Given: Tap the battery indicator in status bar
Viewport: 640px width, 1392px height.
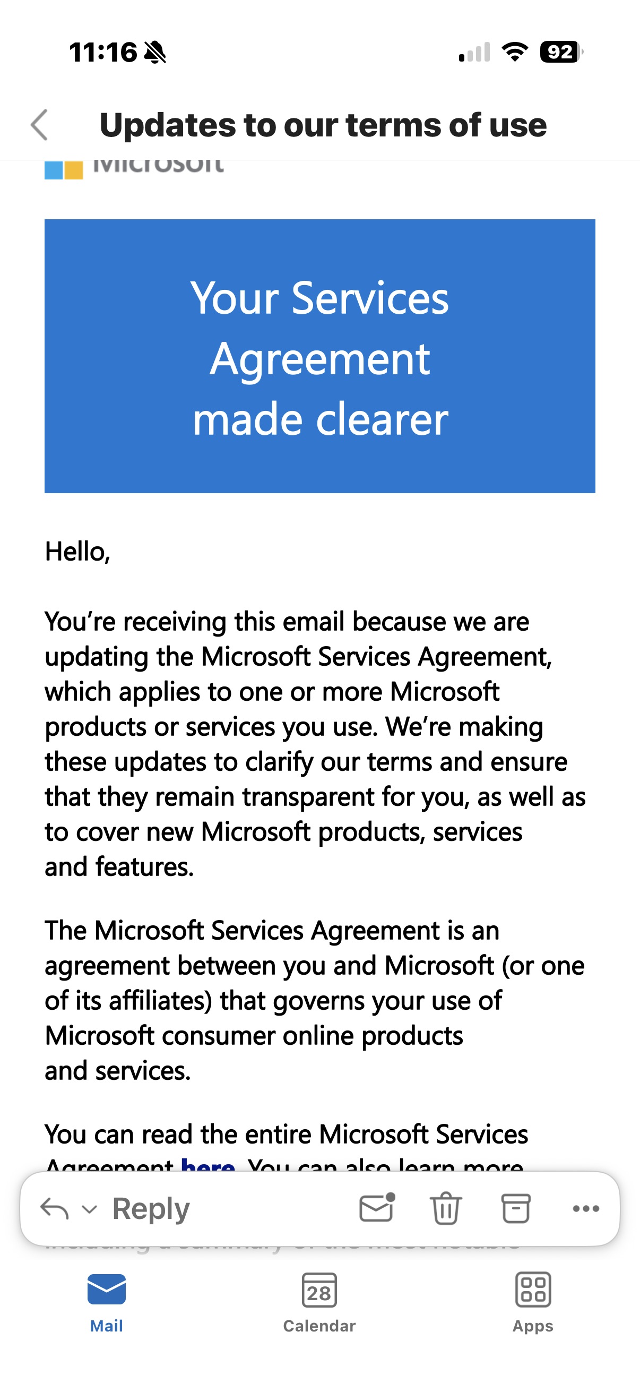Looking at the screenshot, I should click(561, 52).
